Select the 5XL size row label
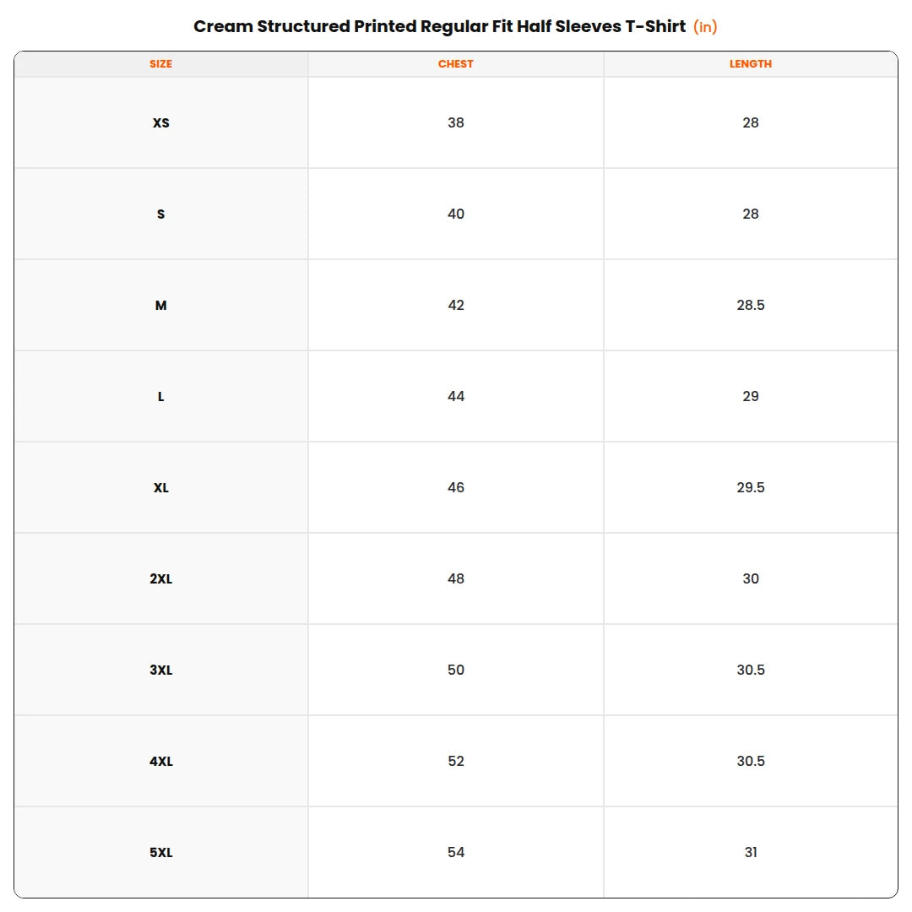 161,853
